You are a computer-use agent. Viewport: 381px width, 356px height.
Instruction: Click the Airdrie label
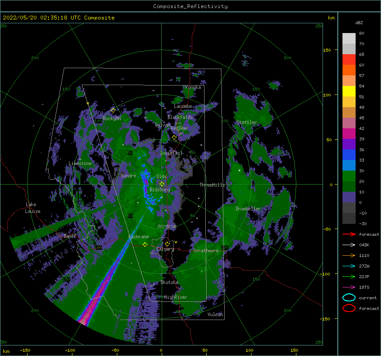167,226
